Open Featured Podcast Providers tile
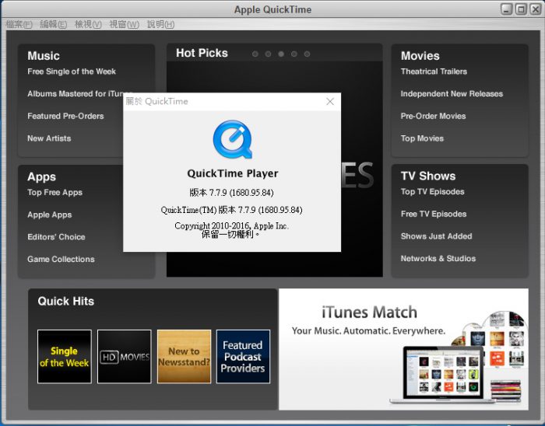The image size is (545, 426). tap(243, 357)
